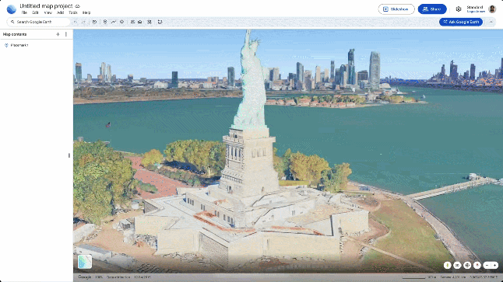The image size is (503, 282).
Task: Click the compass north indicator
Action: click(x=477, y=265)
